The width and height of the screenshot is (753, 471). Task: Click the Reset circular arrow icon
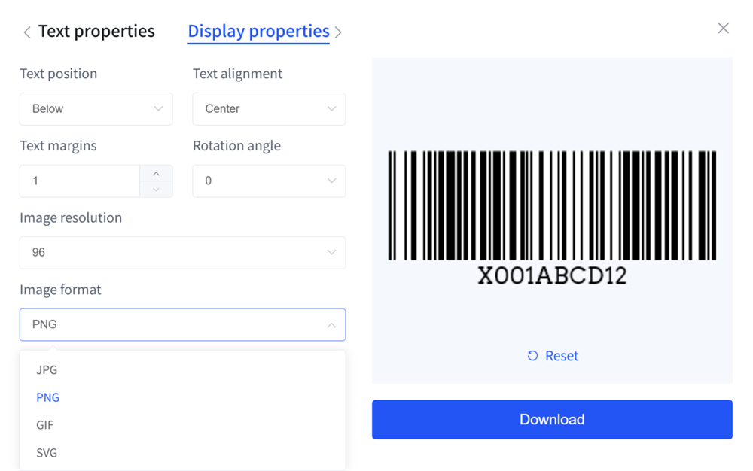[x=532, y=356]
